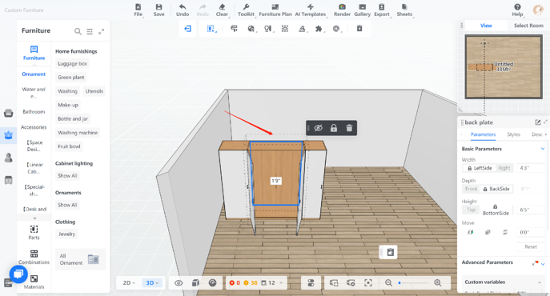Open Export options
The image size is (550, 296).
(x=382, y=10)
